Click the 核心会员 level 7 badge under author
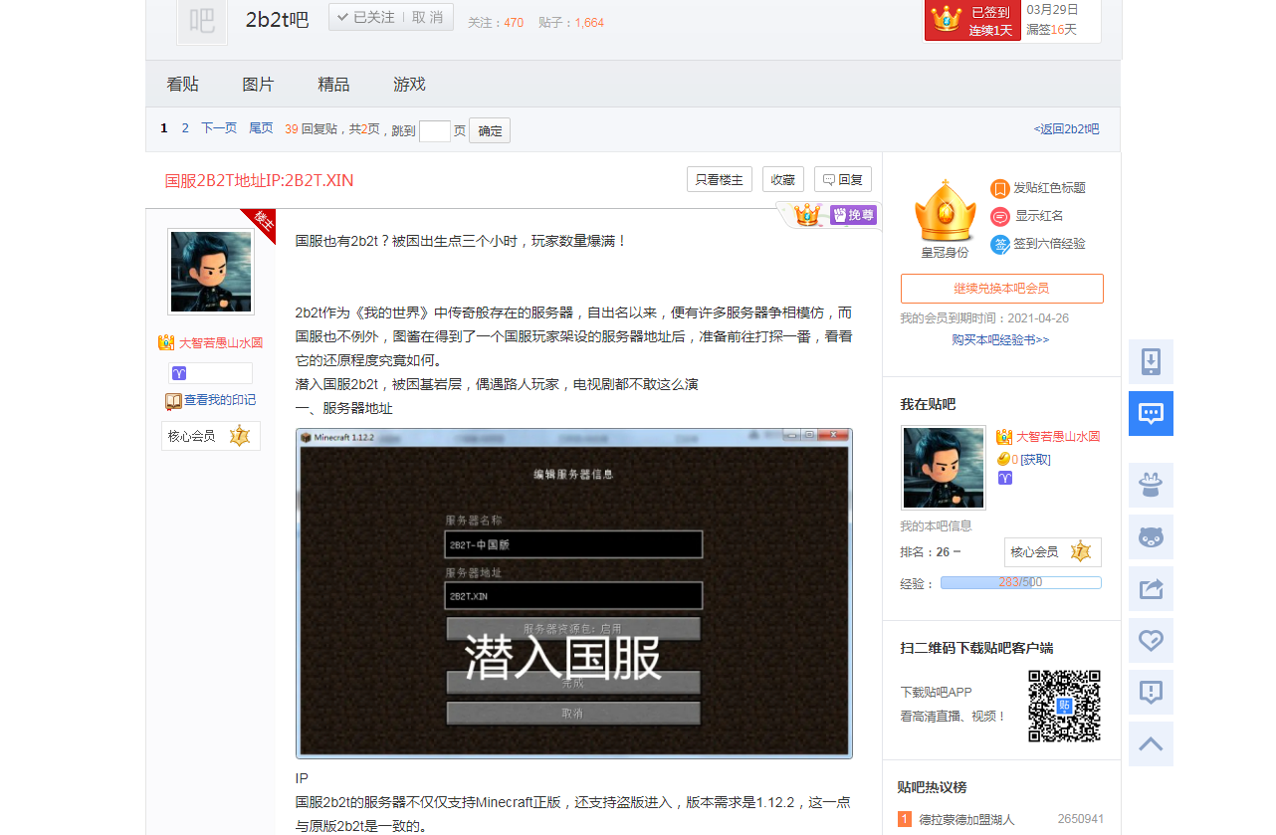The height and width of the screenshot is (835, 1276). tap(211, 436)
